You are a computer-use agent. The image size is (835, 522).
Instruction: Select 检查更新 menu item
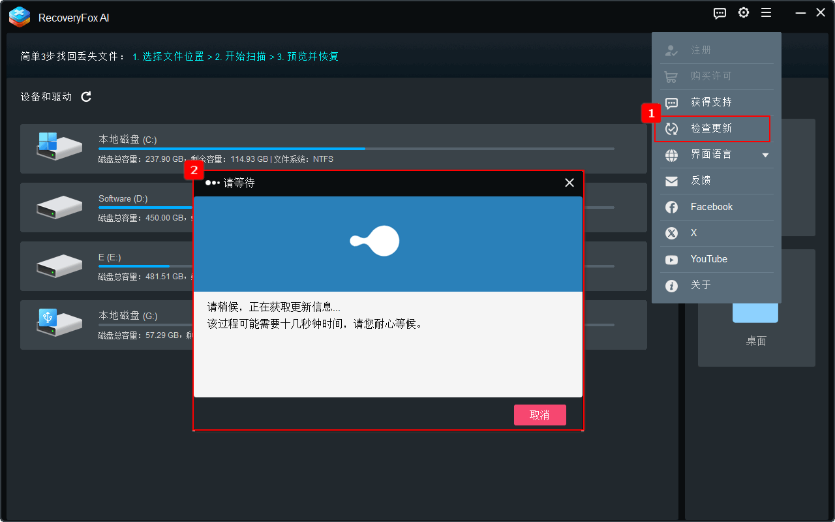[712, 129]
